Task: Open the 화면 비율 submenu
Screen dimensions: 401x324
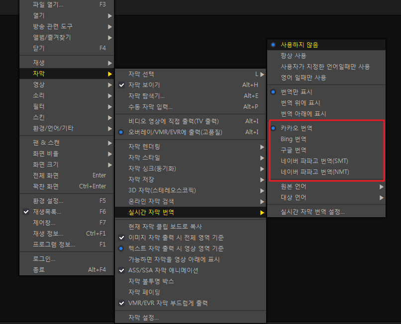Action: (67, 154)
